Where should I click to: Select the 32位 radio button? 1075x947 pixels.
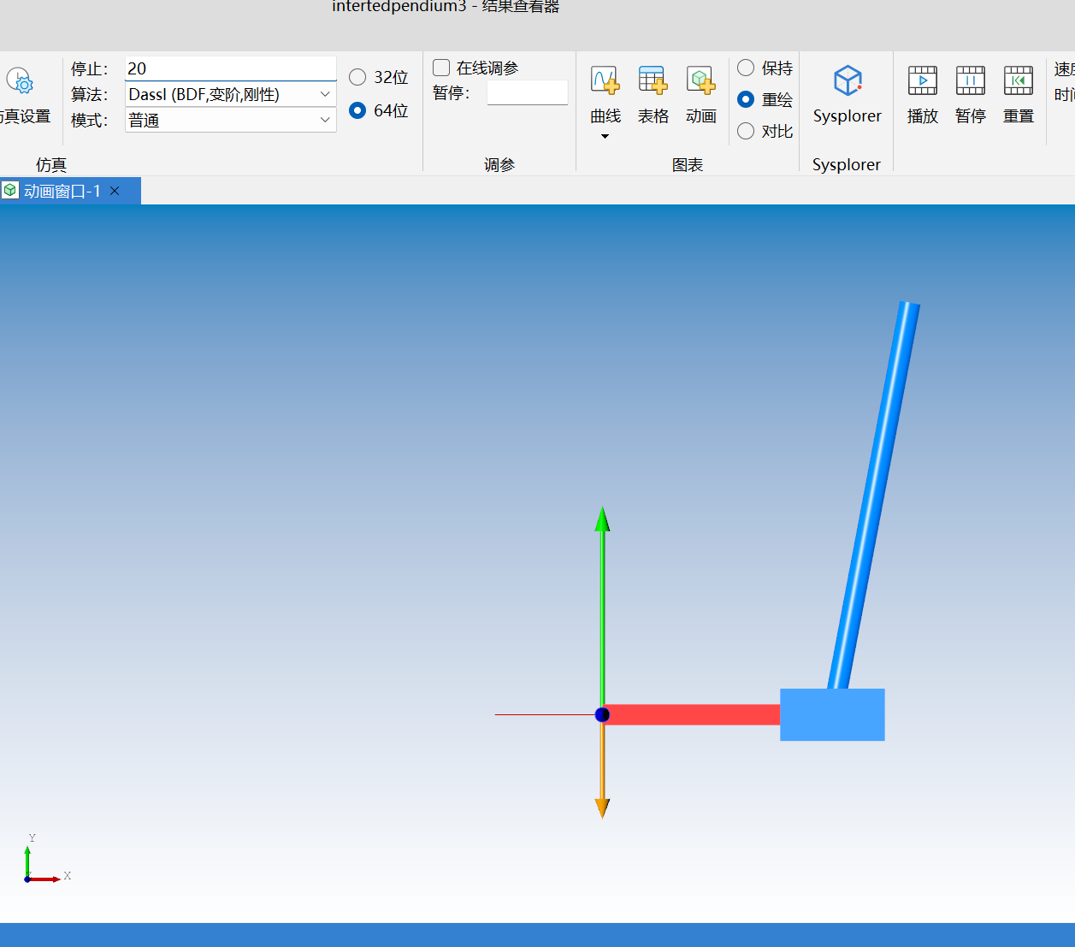click(357, 77)
